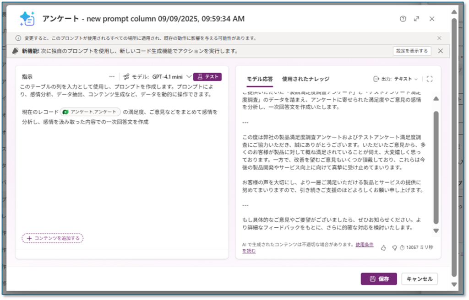Click the キャンセル button
Viewport: 469px width, 300px height.
(x=420, y=279)
